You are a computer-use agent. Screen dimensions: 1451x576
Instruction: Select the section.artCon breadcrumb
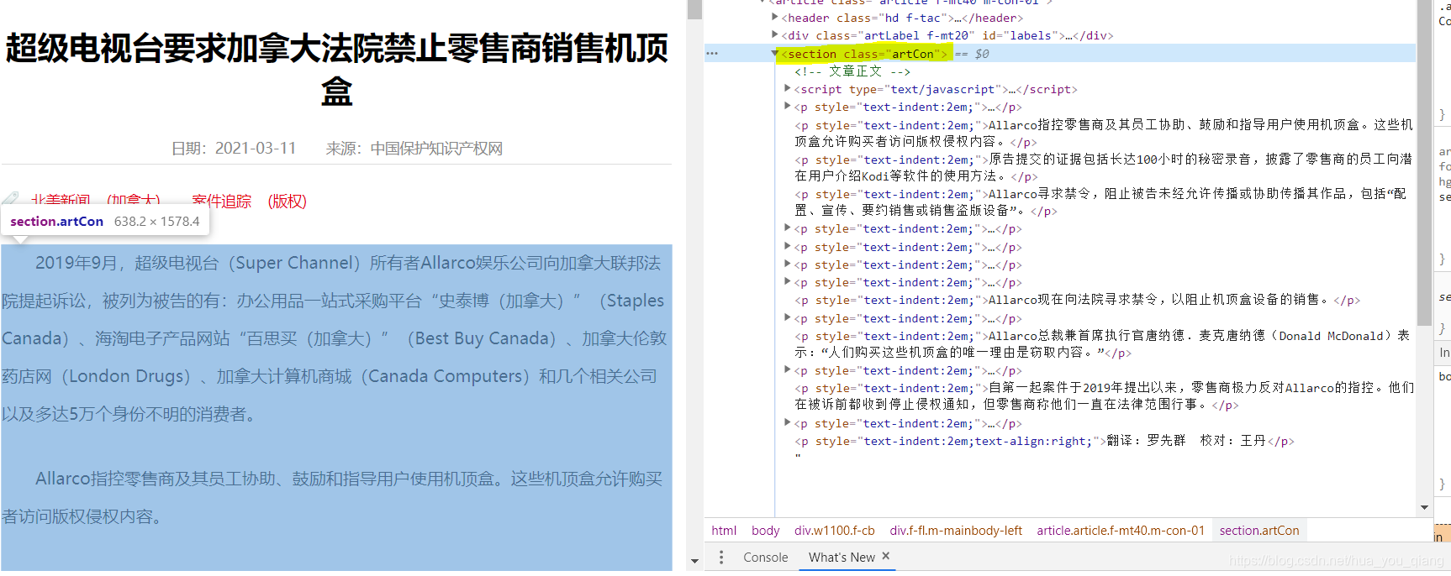pos(1259,531)
